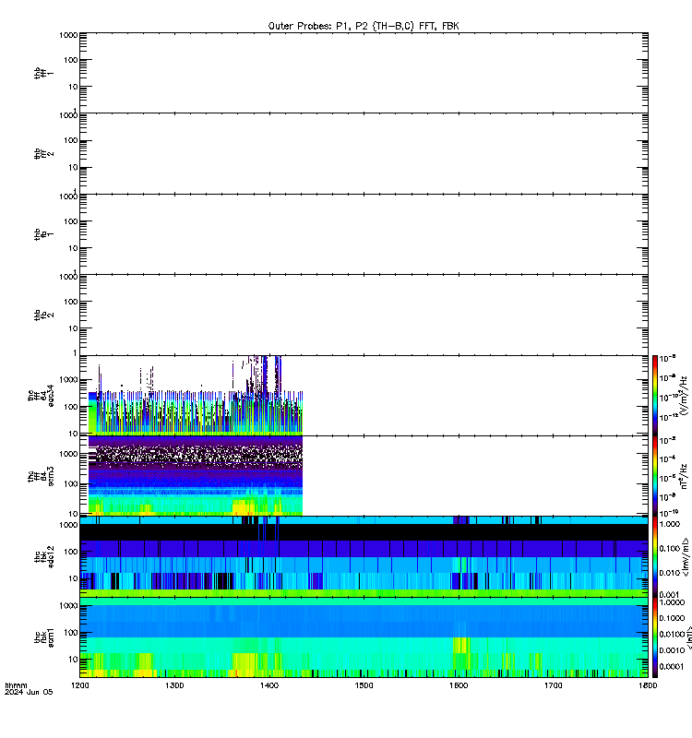Screen dimensions: 692x738
Task: Click the 'thb fb 2' panel label
Action: click(x=43, y=315)
